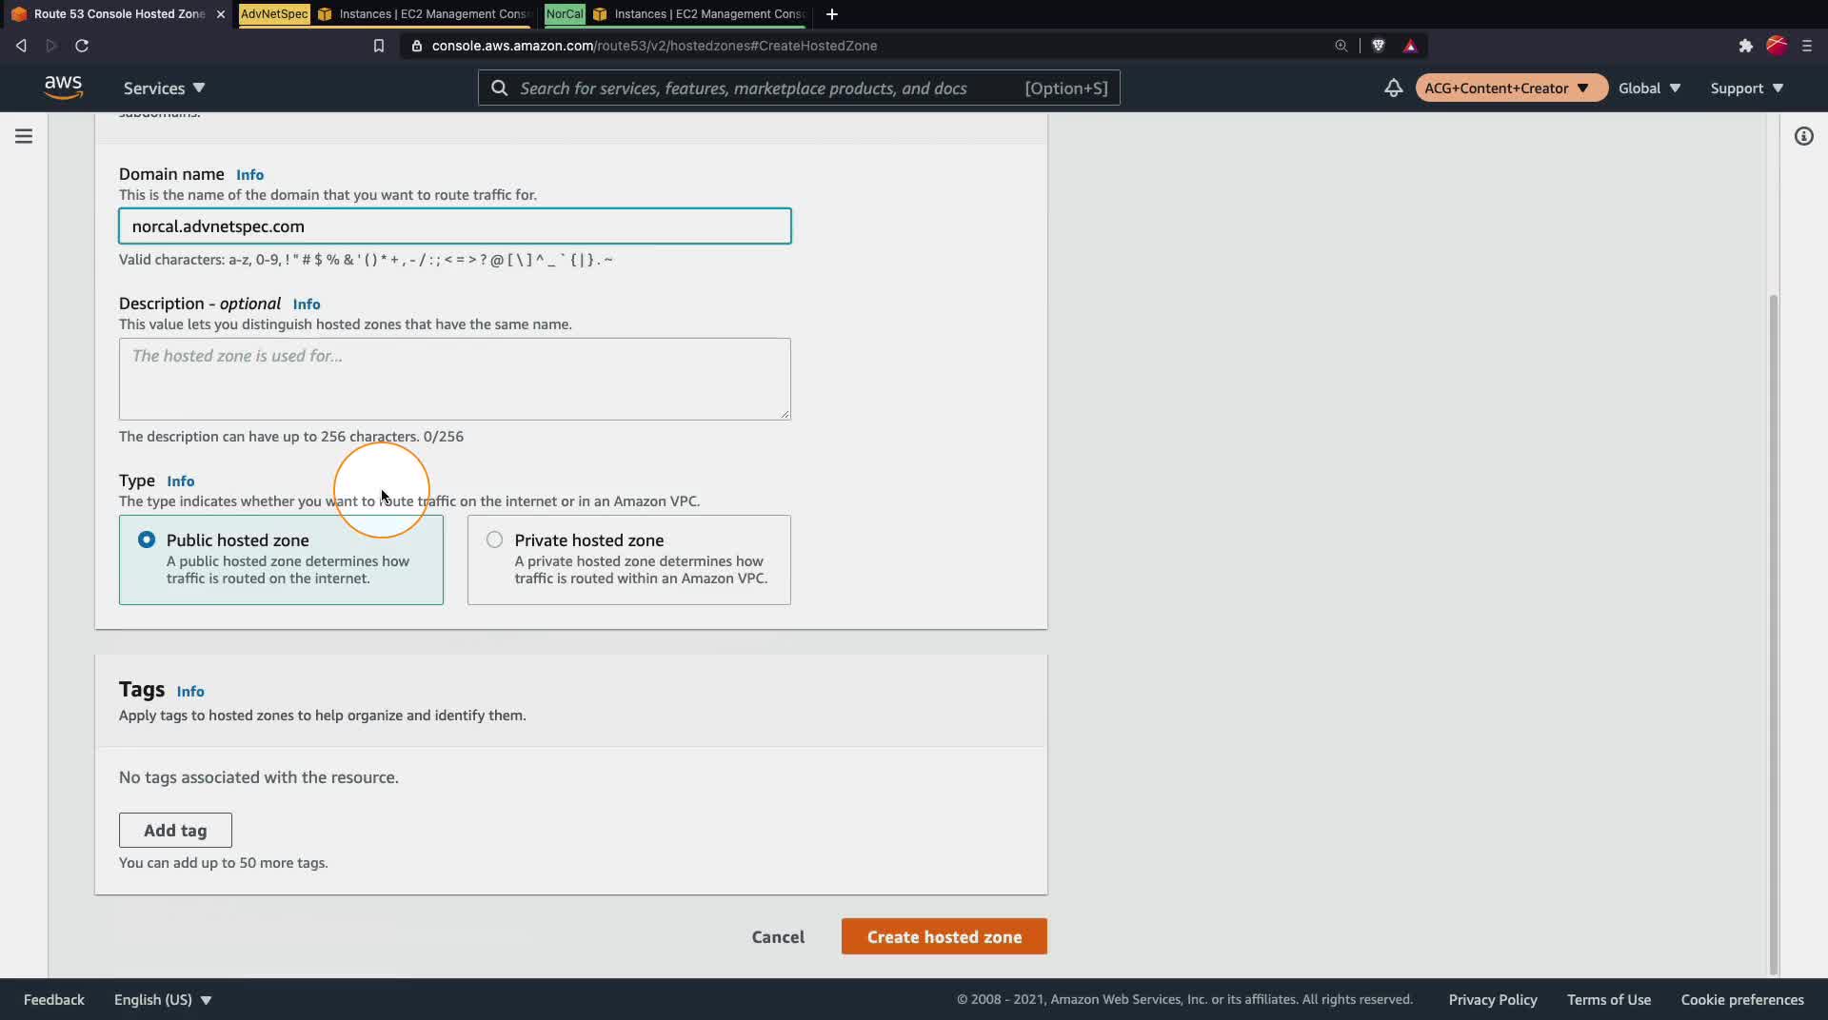
Task: Open a new browser tab
Action: (x=831, y=14)
